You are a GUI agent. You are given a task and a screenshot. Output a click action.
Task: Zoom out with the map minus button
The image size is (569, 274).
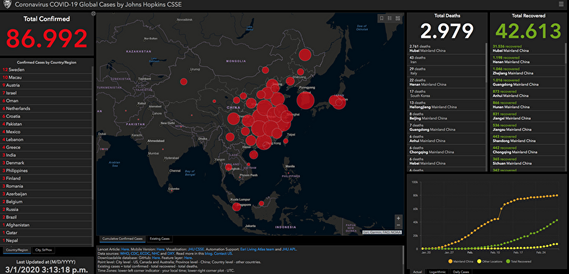click(398, 225)
